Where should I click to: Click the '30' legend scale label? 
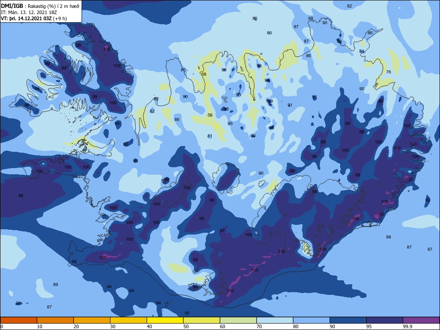[113, 326]
